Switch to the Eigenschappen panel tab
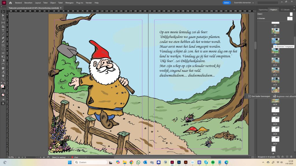 pos(263,10)
